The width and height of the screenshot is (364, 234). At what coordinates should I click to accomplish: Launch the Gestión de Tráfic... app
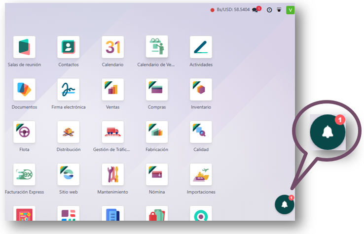[x=112, y=132]
